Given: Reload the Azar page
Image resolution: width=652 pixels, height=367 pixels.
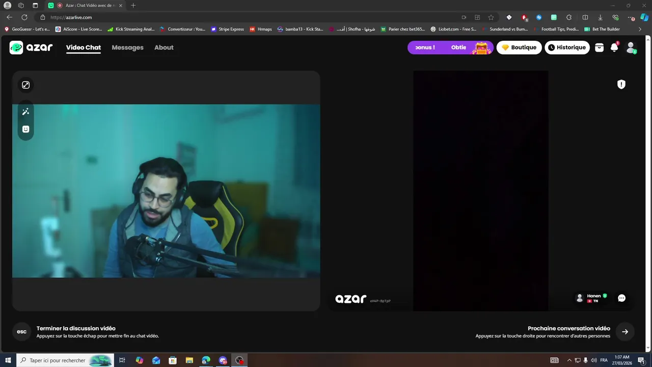Looking at the screenshot, I should point(24,17).
